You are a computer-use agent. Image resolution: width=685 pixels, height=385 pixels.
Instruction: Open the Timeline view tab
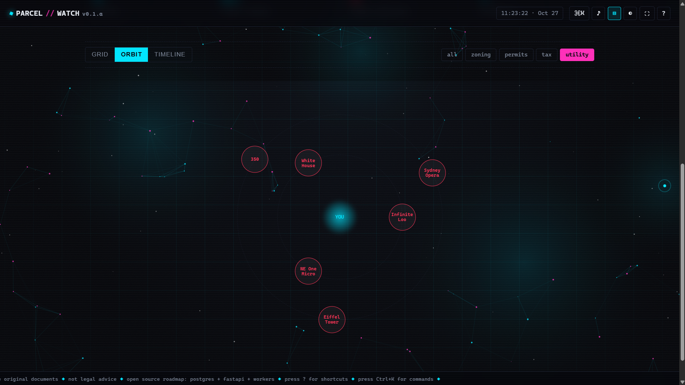[170, 55]
